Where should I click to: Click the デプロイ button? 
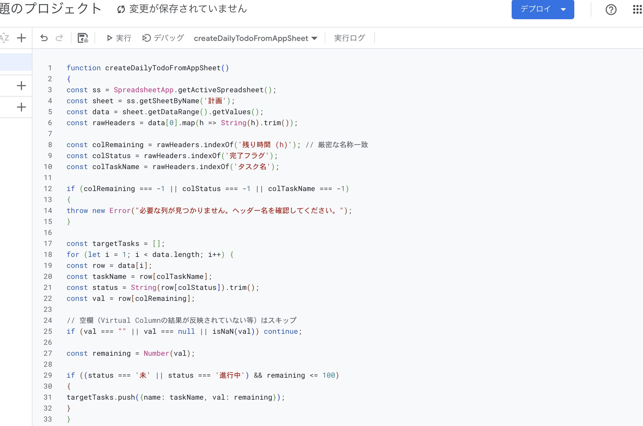535,9
